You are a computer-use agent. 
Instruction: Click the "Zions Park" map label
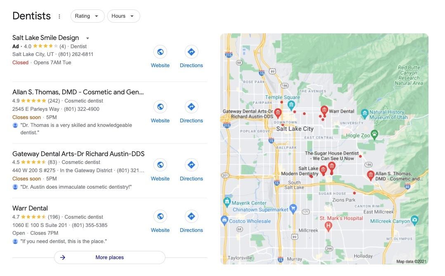click(x=344, y=200)
